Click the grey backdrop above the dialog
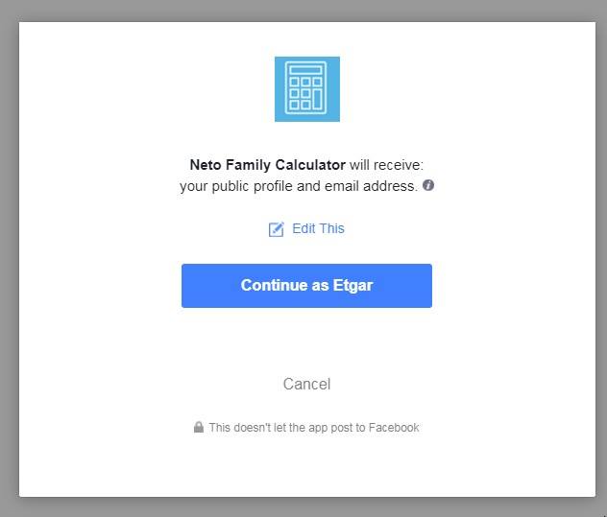Screen dimensions: 607x517 303,10
